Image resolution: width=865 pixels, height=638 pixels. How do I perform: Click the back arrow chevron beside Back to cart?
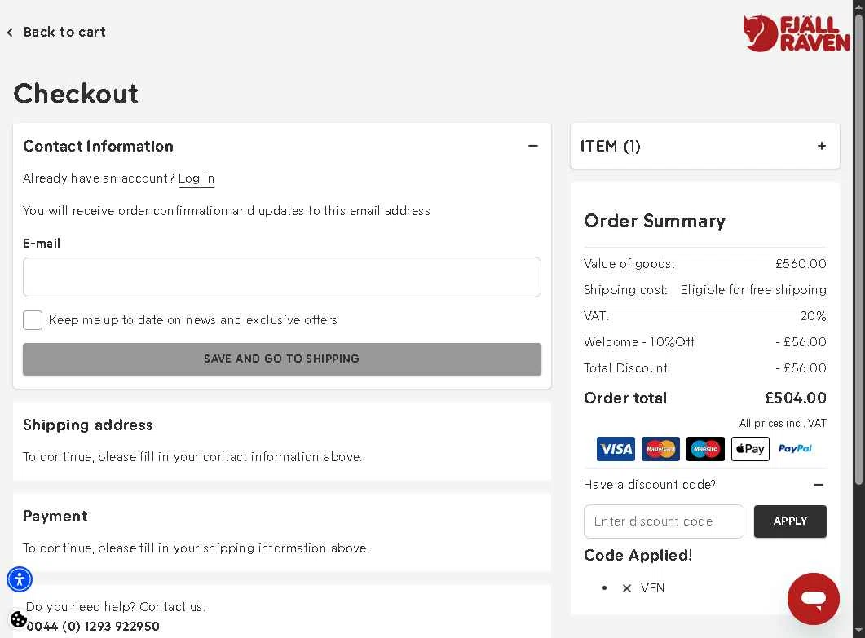[x=10, y=33]
